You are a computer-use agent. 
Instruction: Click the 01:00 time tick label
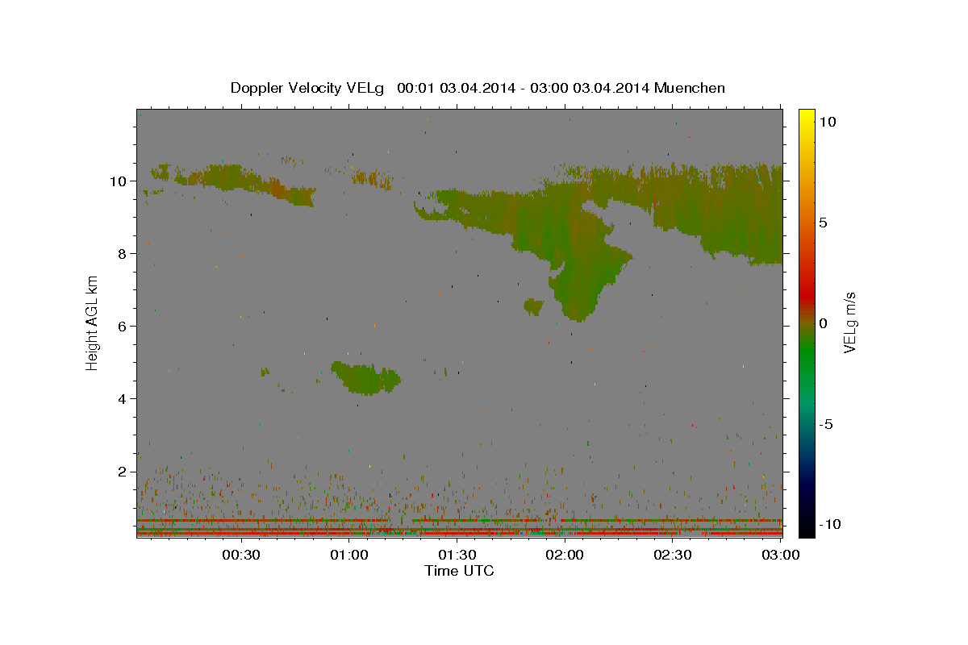pyautogui.click(x=349, y=556)
